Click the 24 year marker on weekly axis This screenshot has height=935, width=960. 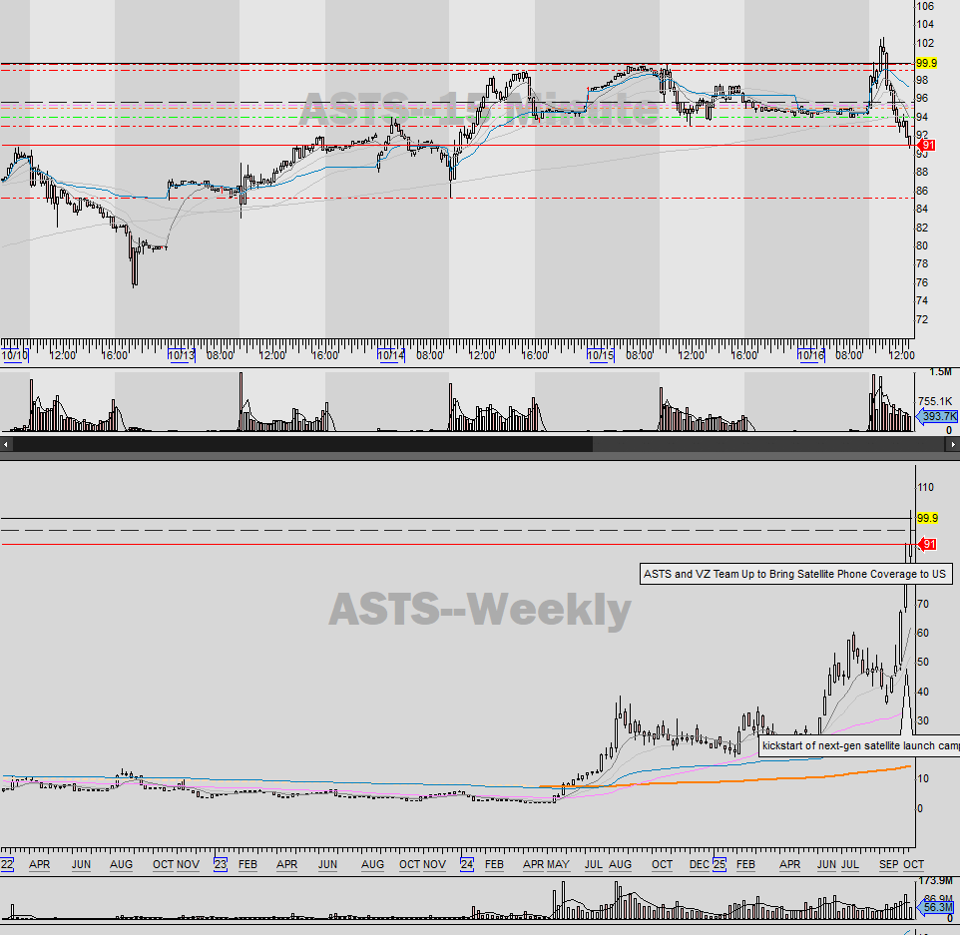(467, 864)
